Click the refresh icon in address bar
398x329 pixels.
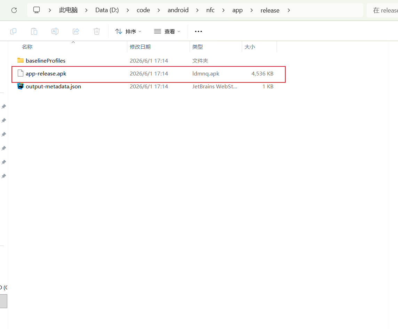click(x=14, y=10)
